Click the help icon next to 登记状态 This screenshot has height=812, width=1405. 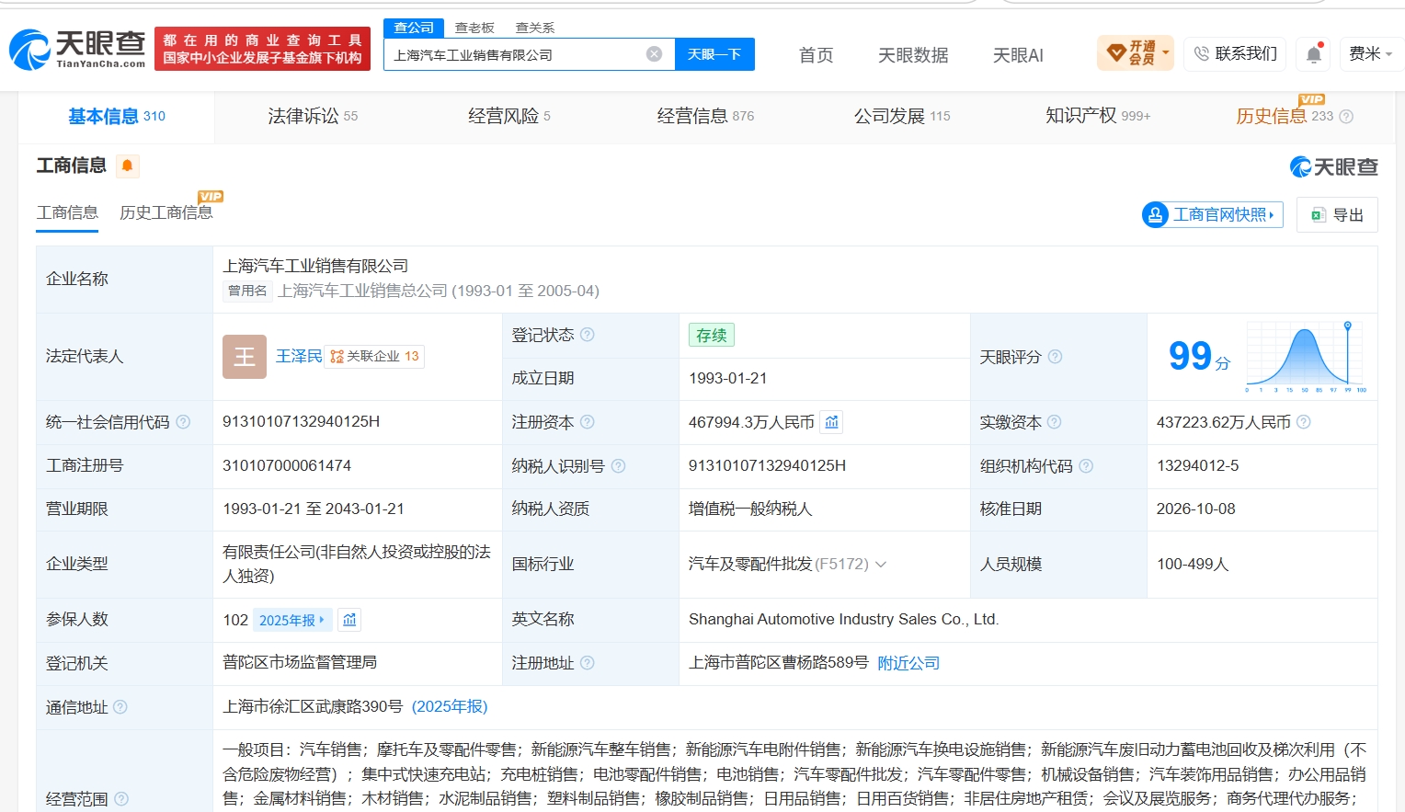pyautogui.click(x=588, y=335)
